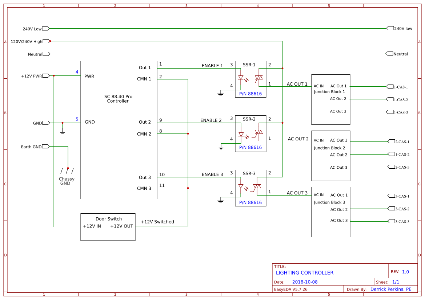Click P/N 88616 text under SSR-2

tap(250, 147)
